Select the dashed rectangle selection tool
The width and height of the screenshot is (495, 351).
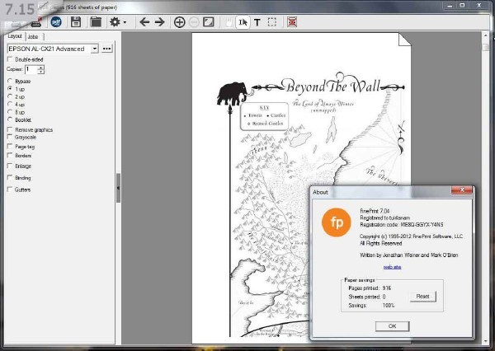pos(271,22)
